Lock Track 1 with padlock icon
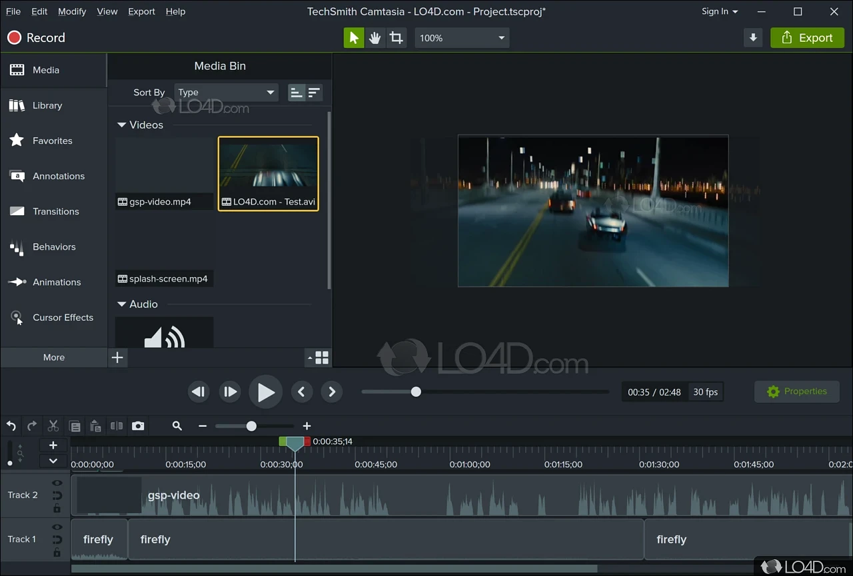This screenshot has width=853, height=576. [x=57, y=552]
